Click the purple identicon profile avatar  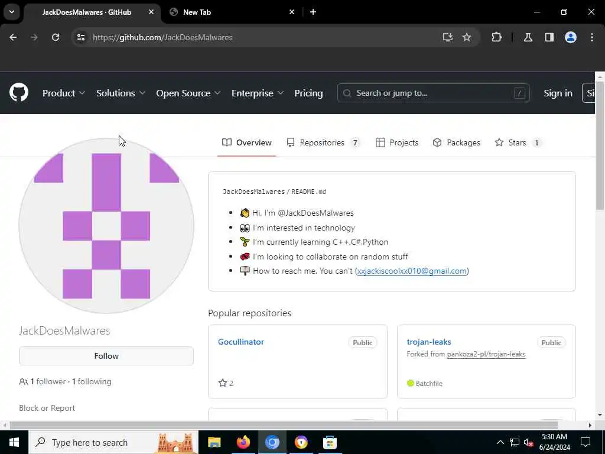[106, 225]
